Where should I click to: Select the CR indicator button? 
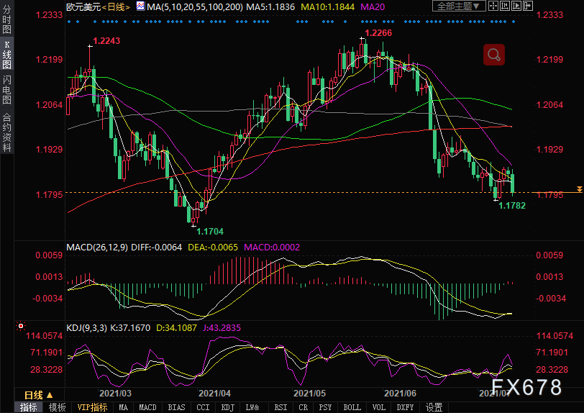click(304, 407)
